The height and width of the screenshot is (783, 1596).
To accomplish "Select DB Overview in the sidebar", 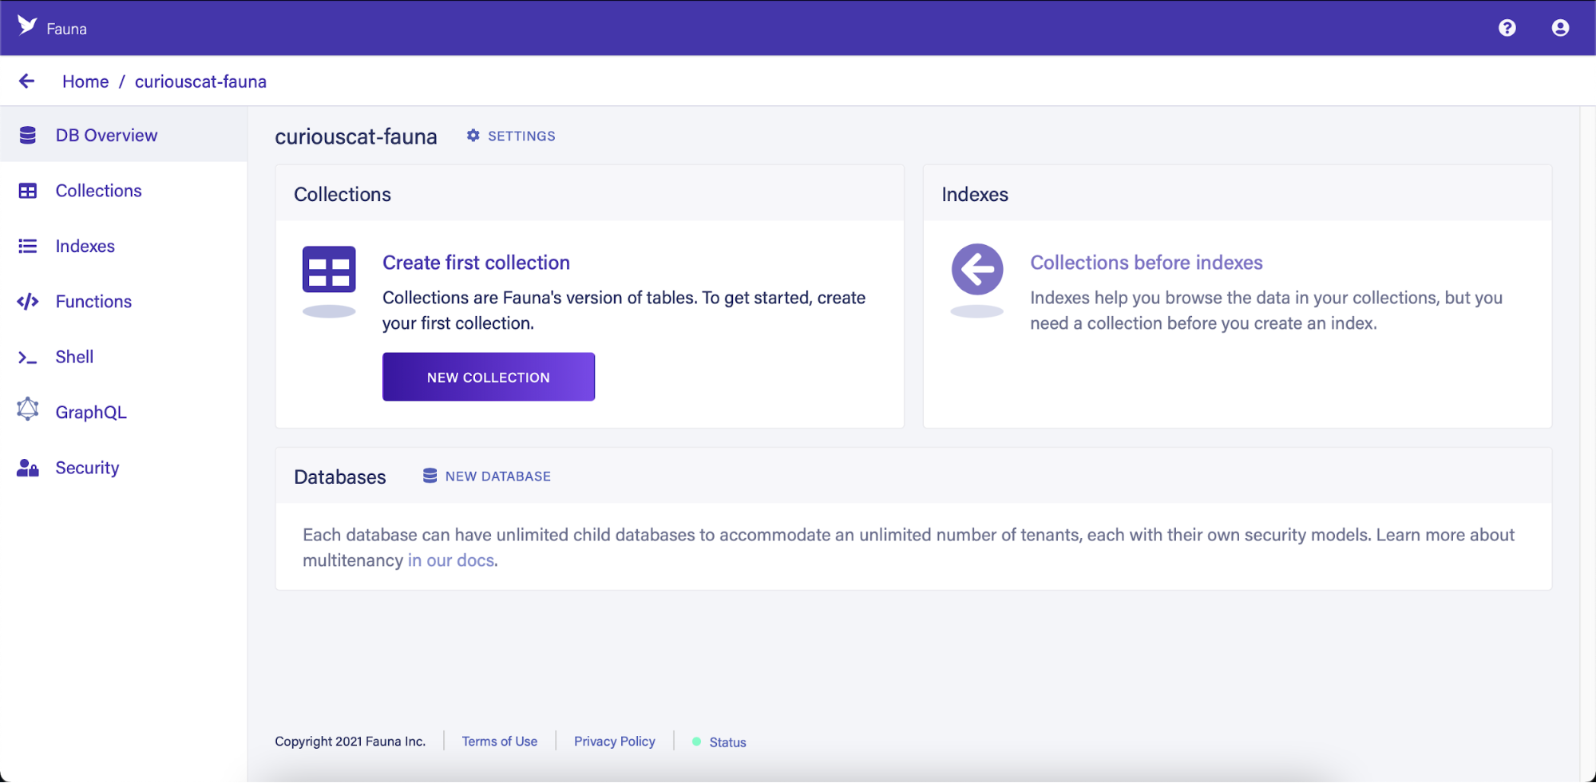I will pyautogui.click(x=106, y=136).
